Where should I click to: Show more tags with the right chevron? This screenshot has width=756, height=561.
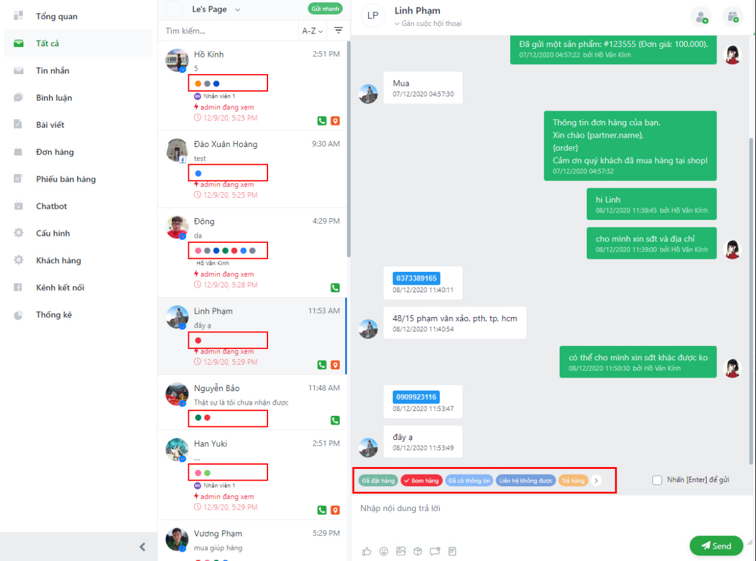596,481
